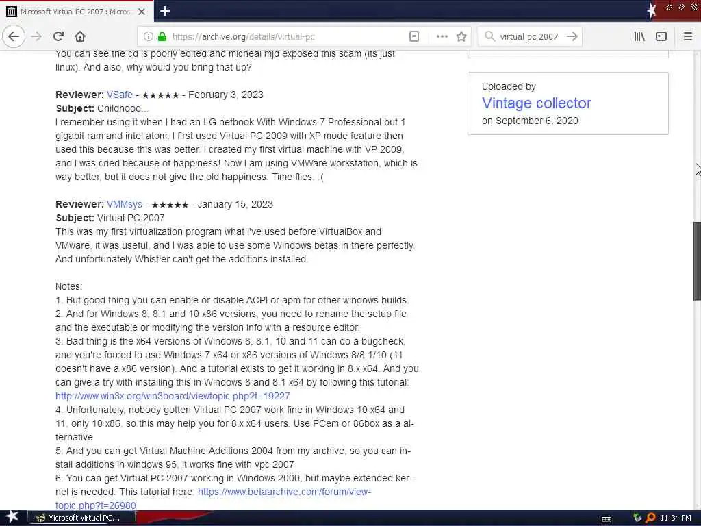Click the "Subject: Virtual PC 2007" heading
This screenshot has height=526, width=701.
click(110, 218)
